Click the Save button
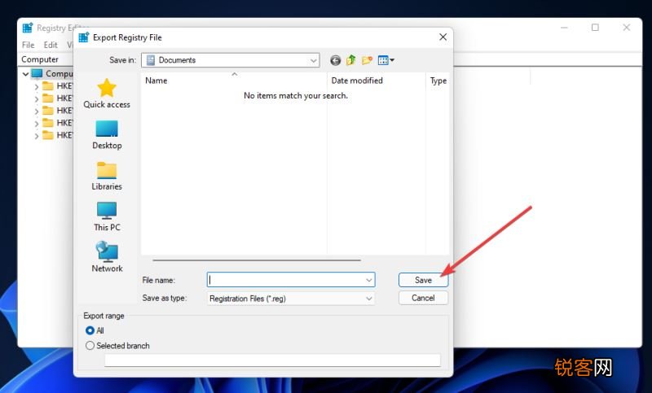 pyautogui.click(x=423, y=280)
